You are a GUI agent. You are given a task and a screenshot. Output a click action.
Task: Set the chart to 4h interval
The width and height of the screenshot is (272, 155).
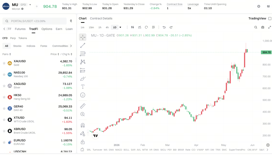coord(107,27)
